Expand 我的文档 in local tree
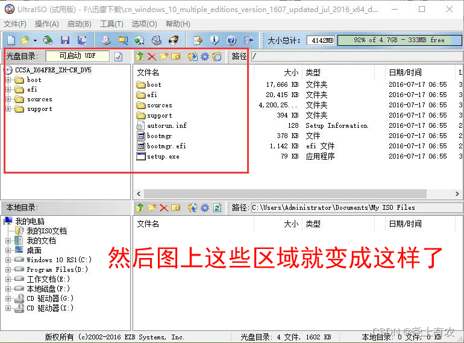Screen dimensions: 464x343 coord(8,241)
